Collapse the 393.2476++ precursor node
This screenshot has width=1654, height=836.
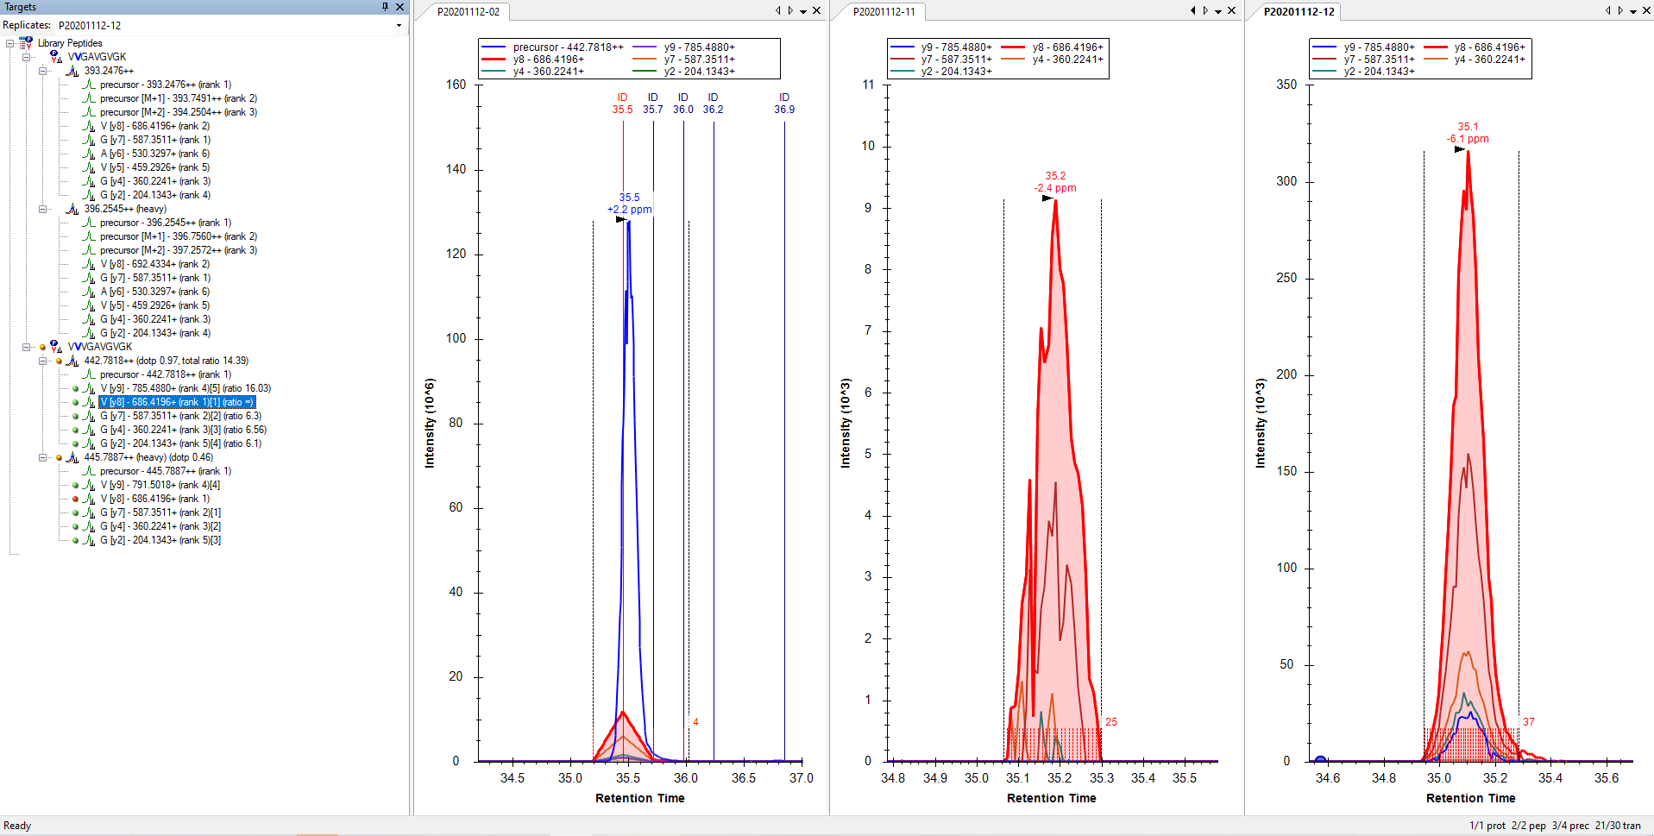42,71
